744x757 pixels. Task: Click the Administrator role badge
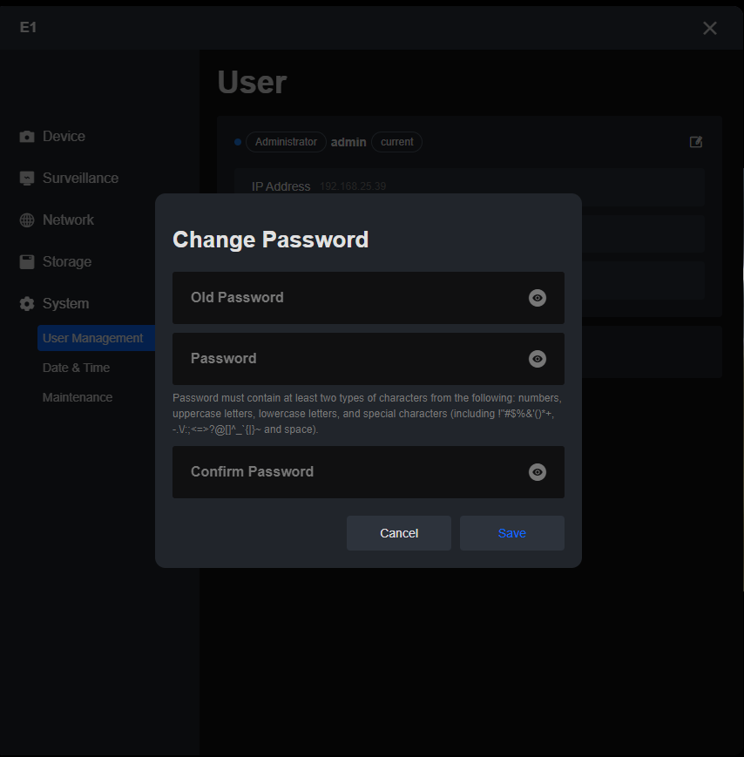286,142
